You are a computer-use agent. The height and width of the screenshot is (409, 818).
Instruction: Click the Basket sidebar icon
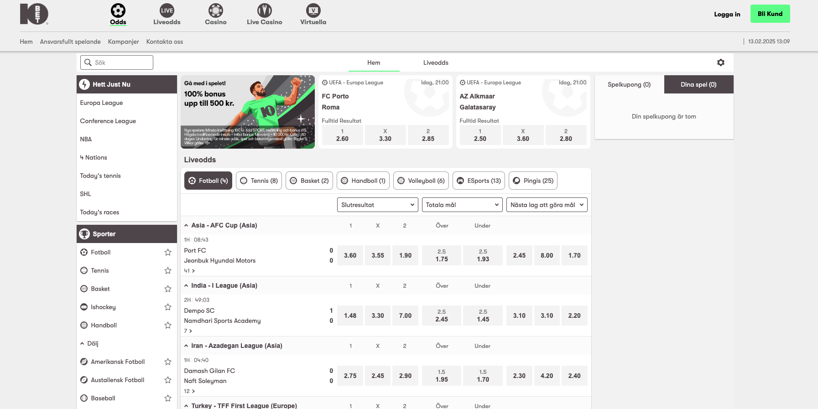[x=84, y=289]
